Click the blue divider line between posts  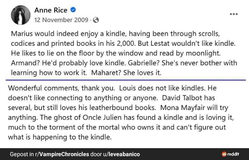click(126, 80)
